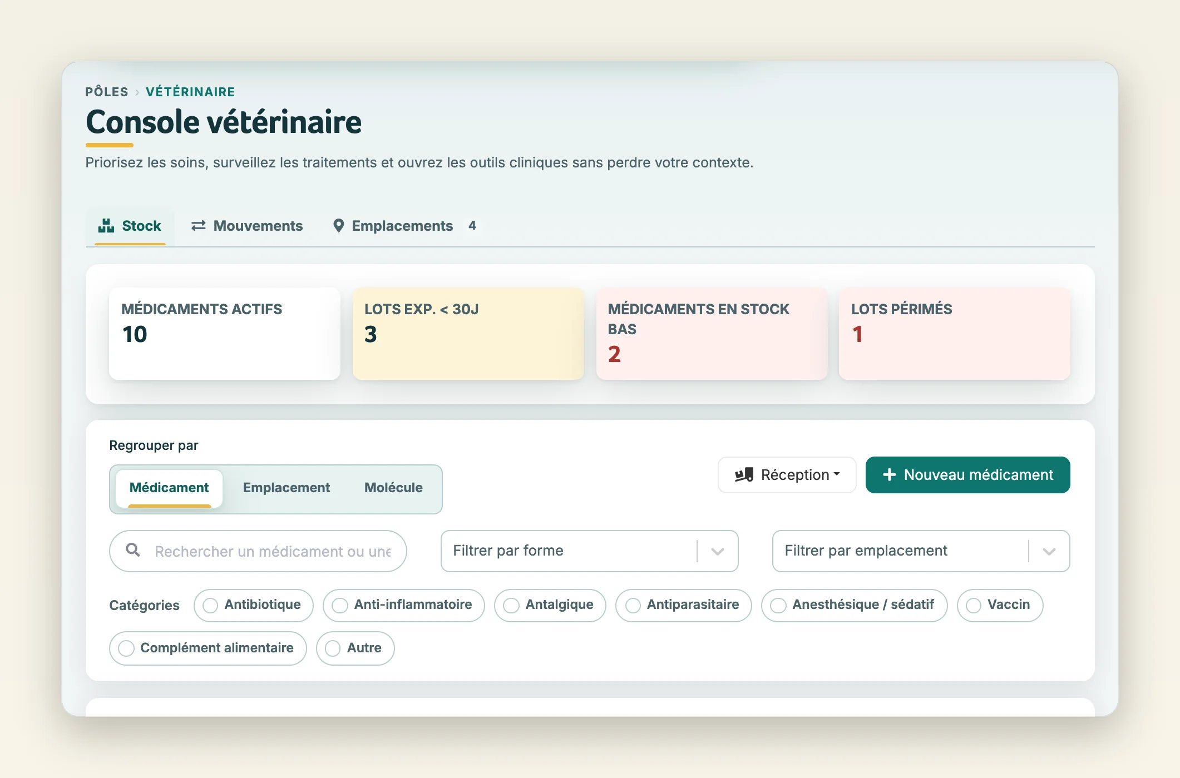This screenshot has width=1180, height=778.
Task: Click the chevron of Filtrer par forme
Action: click(x=718, y=552)
